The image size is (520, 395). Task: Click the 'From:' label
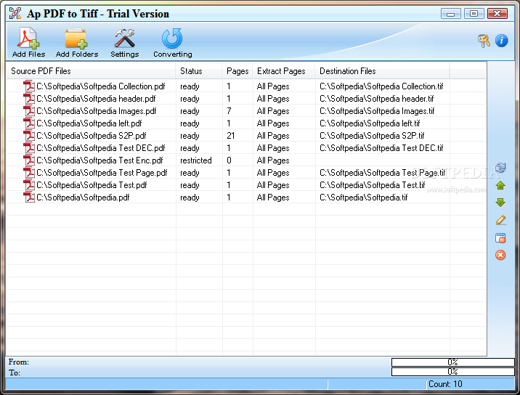[x=19, y=362]
